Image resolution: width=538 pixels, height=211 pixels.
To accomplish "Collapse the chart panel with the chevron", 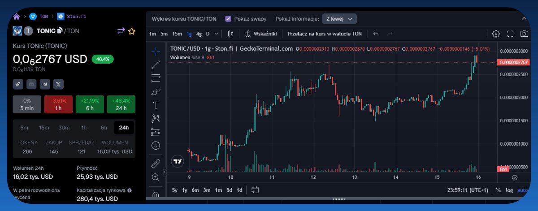I will pyautogui.click(x=524, y=19).
